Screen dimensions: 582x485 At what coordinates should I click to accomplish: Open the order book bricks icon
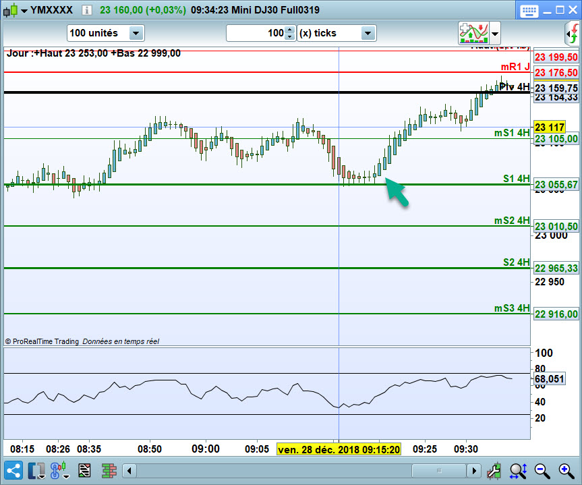point(109,471)
